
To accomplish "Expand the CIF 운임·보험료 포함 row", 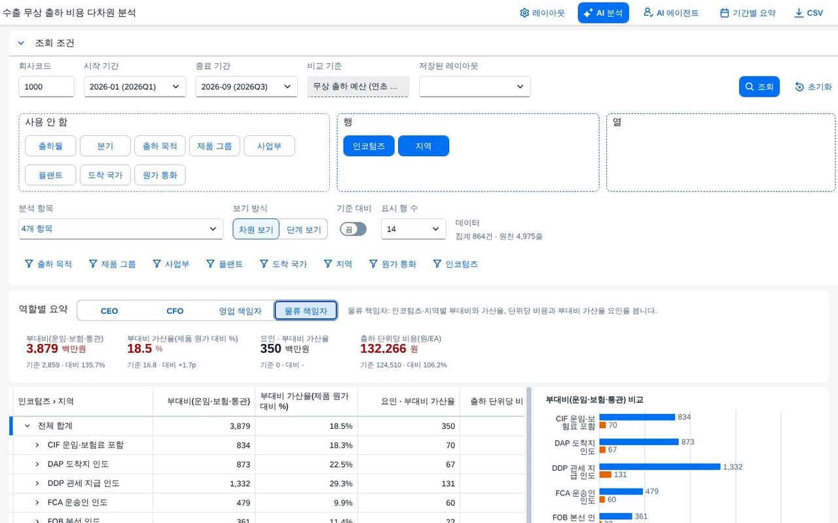I will pos(37,445).
